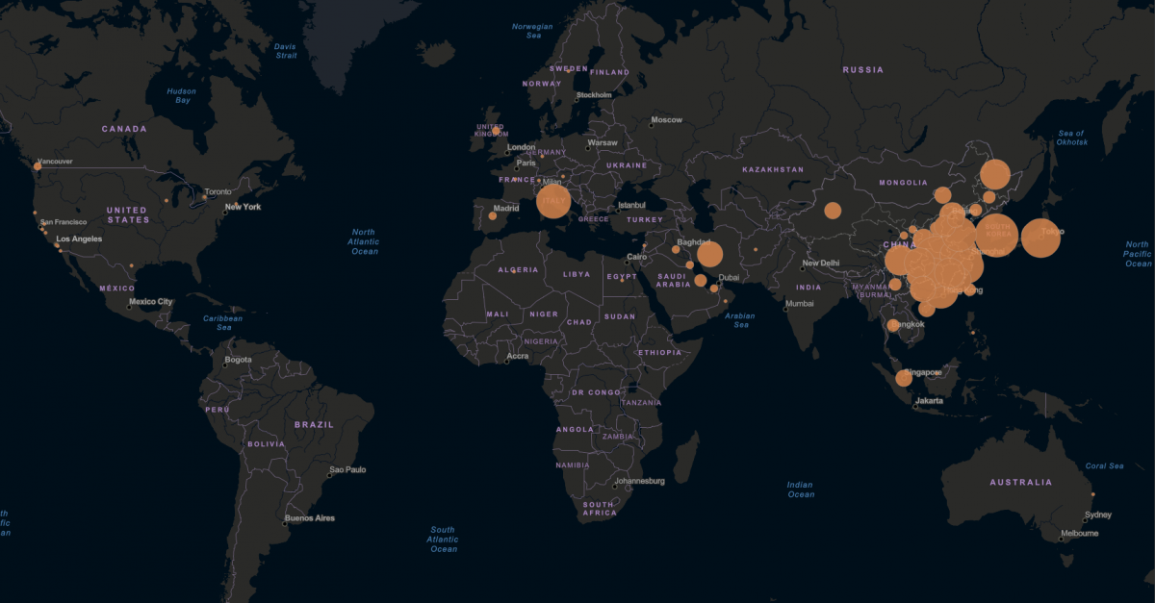
Task: Select the large circle in northeastern China
Action: click(995, 175)
